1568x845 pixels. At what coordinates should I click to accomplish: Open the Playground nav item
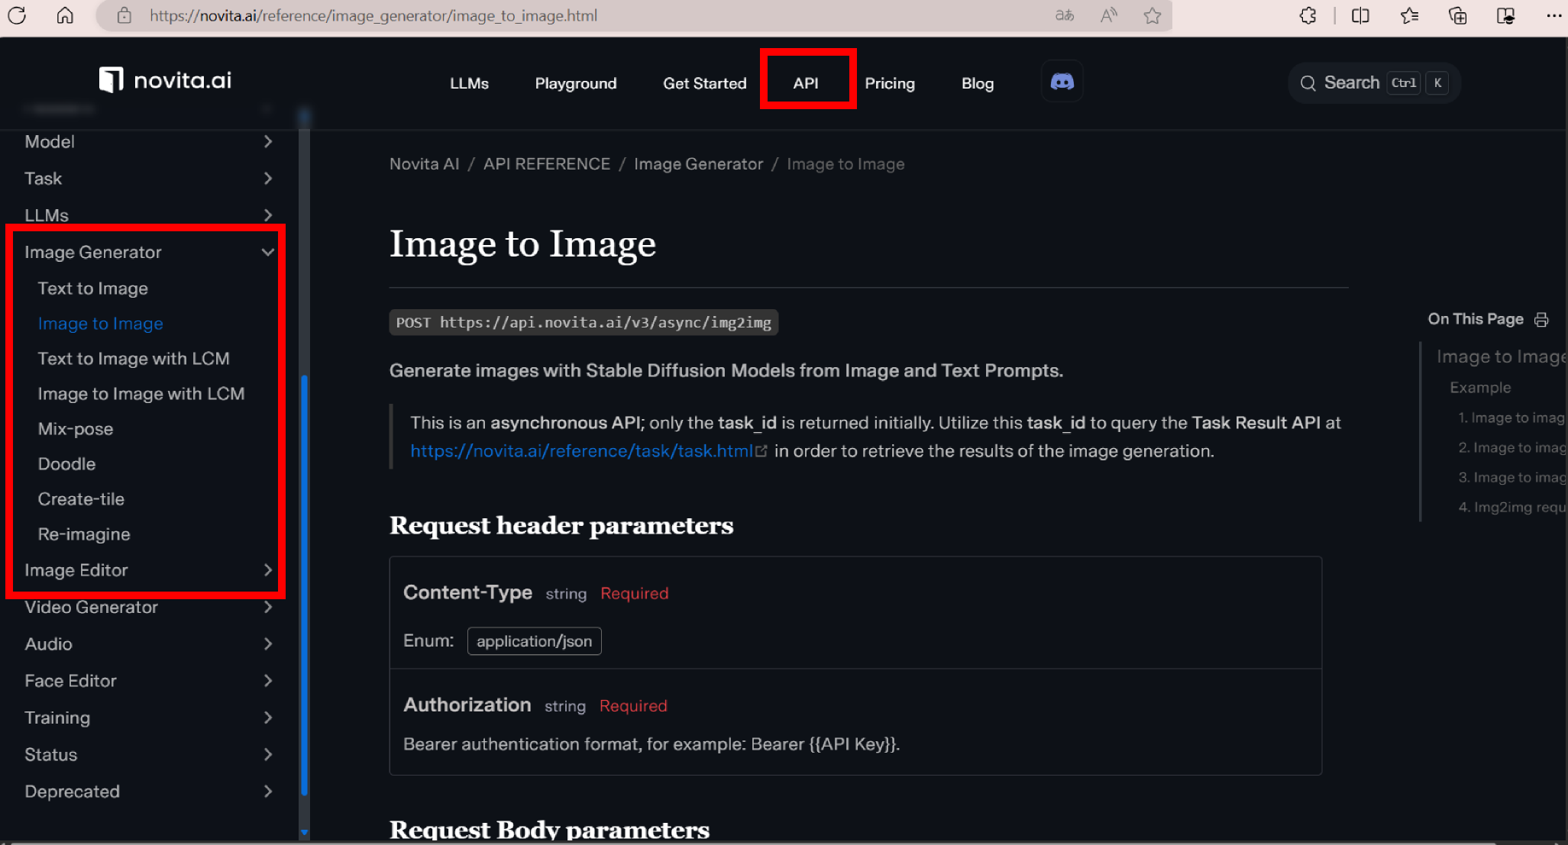575,83
